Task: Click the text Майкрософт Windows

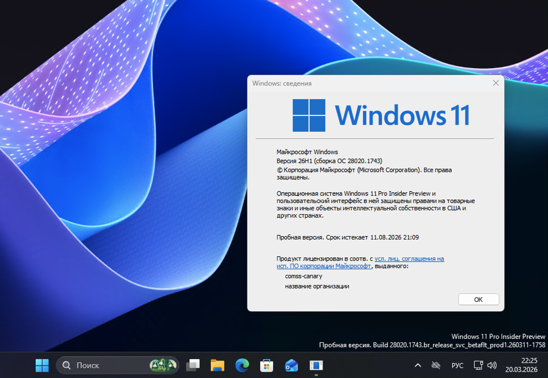Action: [307, 152]
